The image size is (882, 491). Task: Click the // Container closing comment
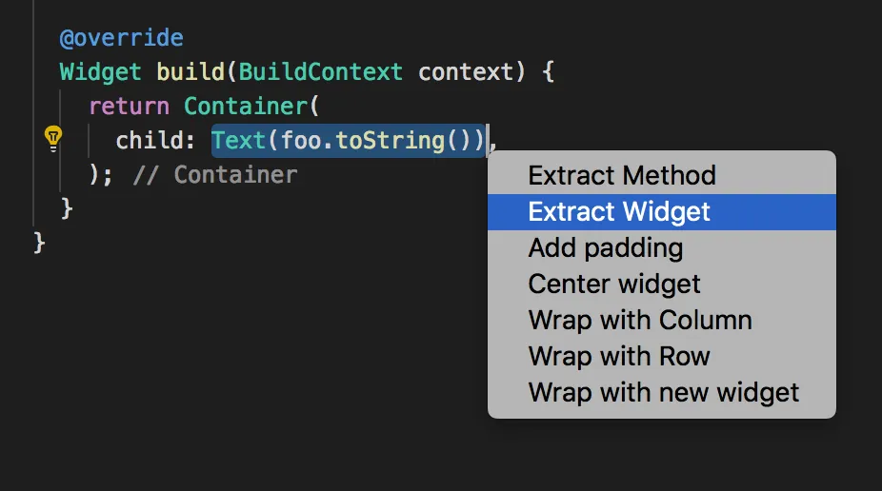[x=214, y=175]
